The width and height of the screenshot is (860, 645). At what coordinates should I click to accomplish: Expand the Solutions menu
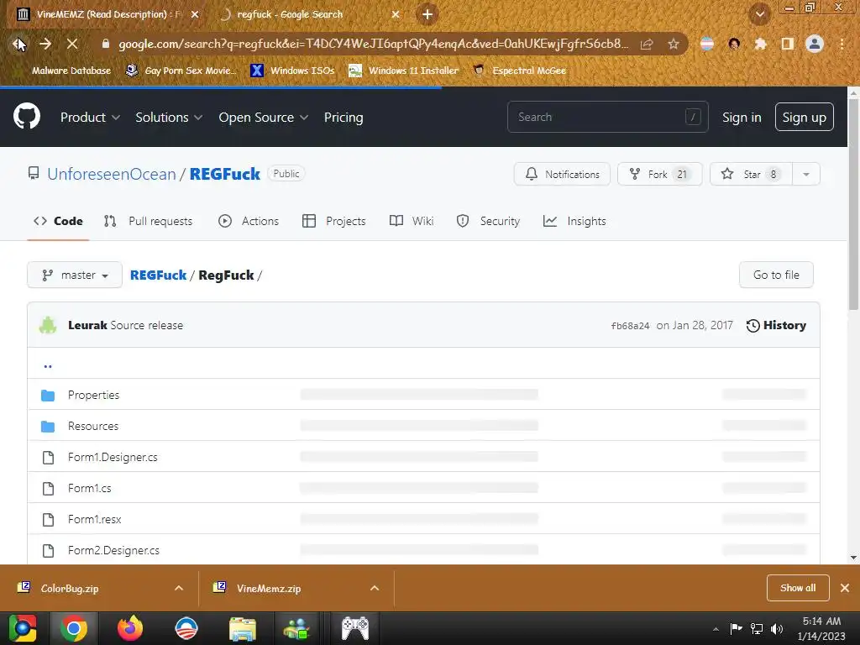pos(169,118)
